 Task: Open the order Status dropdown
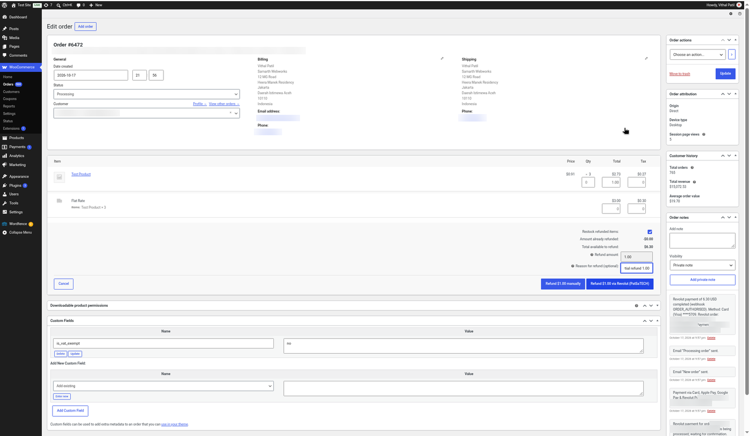click(146, 94)
